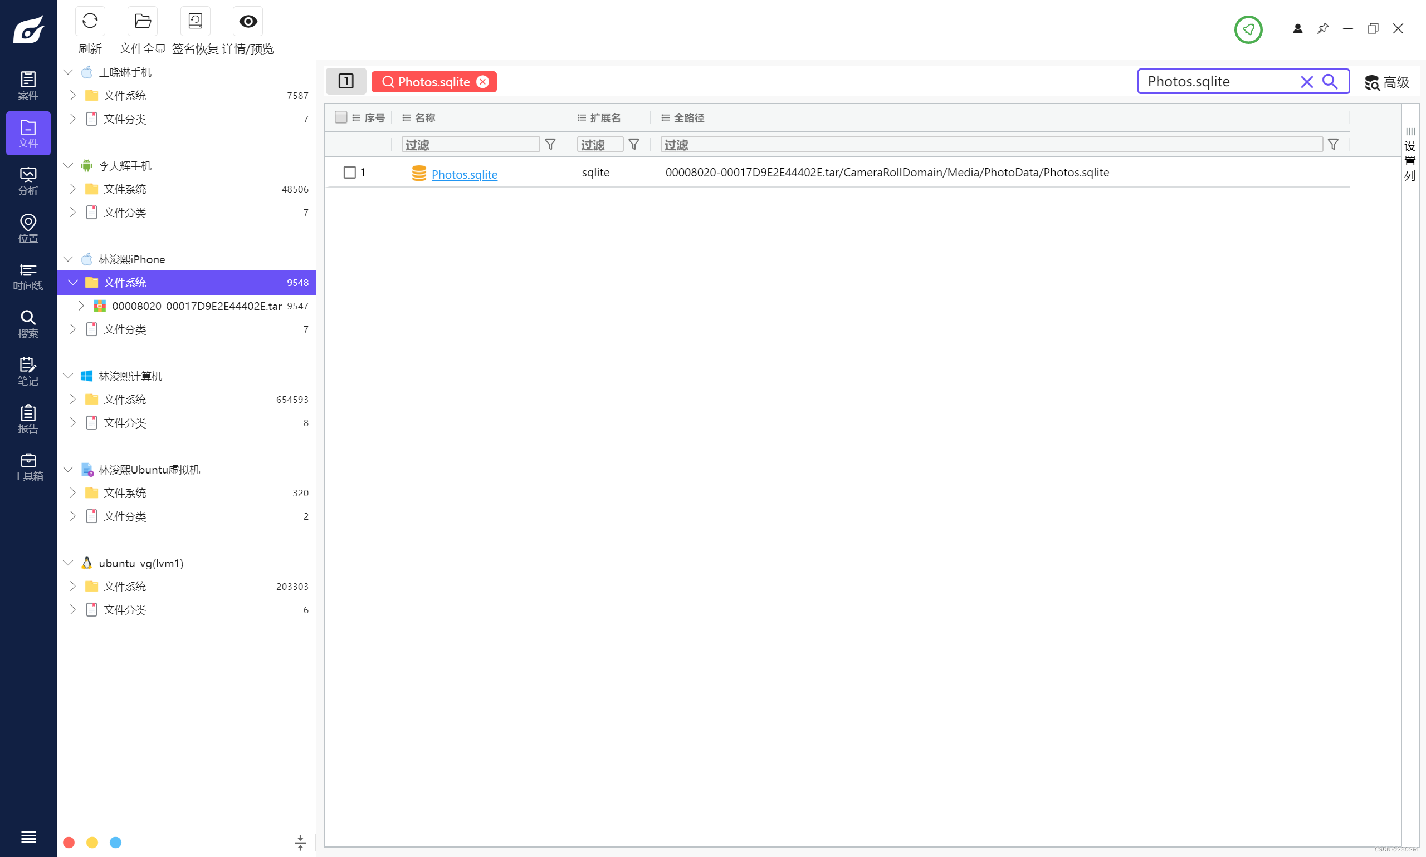Click the 文件全显 folder icon

coord(142,22)
